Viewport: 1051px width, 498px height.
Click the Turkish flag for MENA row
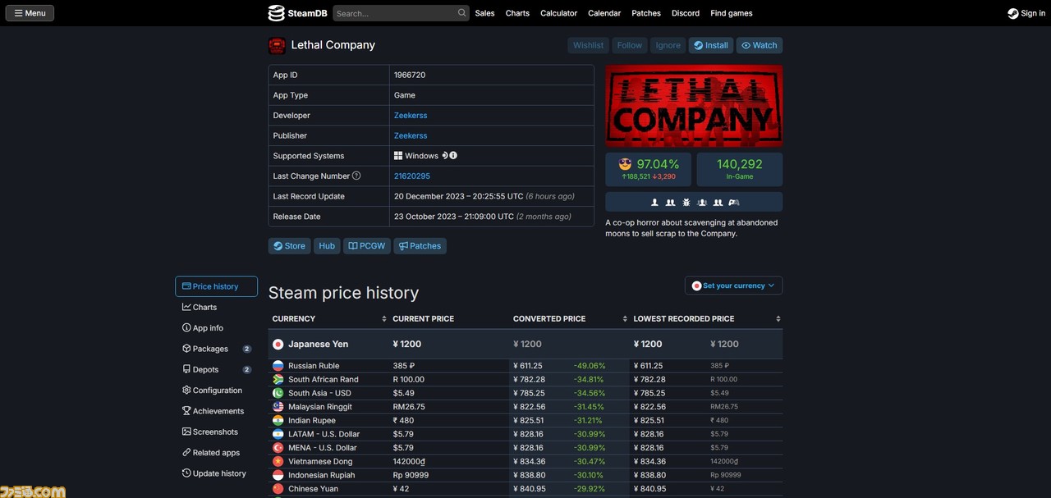click(x=278, y=448)
